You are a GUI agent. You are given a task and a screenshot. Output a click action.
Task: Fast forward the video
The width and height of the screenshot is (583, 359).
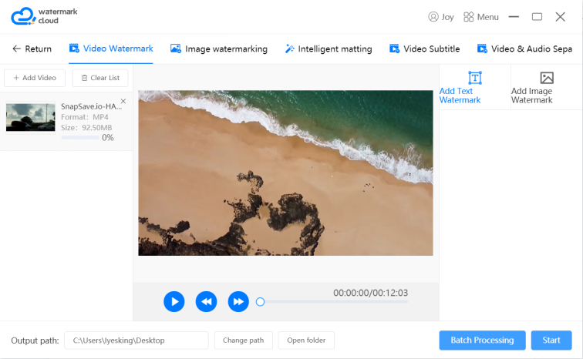(x=238, y=302)
